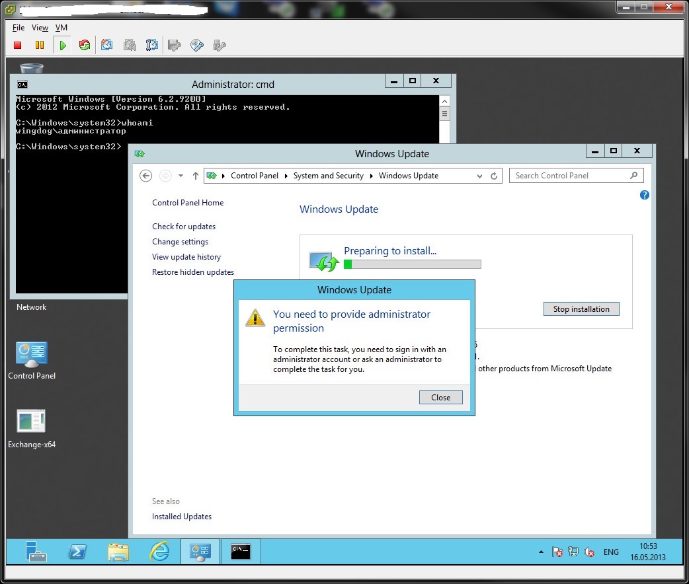Expand the address bar previous locations dropdown
The width and height of the screenshot is (689, 584).
point(479,176)
